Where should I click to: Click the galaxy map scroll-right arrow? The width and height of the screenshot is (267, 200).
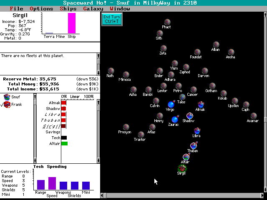point(262,195)
